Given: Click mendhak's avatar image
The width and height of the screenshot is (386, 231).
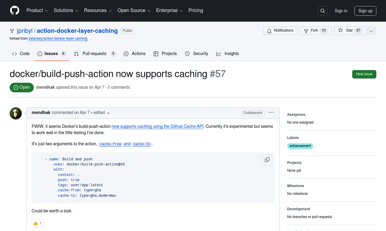Looking at the screenshot, I should 16,113.
